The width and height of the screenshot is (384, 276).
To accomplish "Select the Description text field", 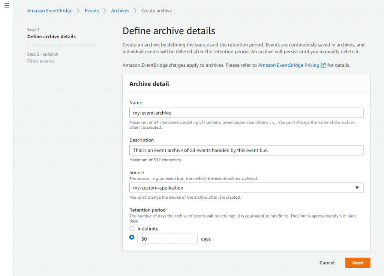I will [x=246, y=150].
